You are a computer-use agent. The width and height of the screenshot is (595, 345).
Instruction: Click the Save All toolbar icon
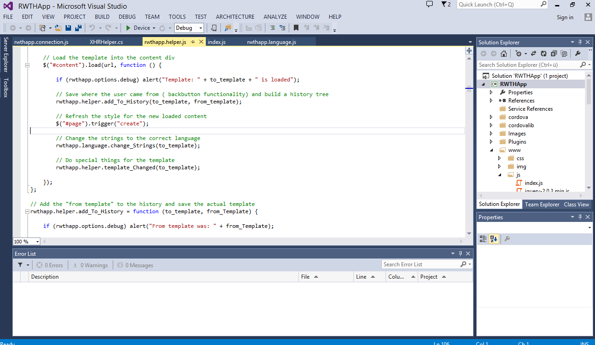[78, 28]
